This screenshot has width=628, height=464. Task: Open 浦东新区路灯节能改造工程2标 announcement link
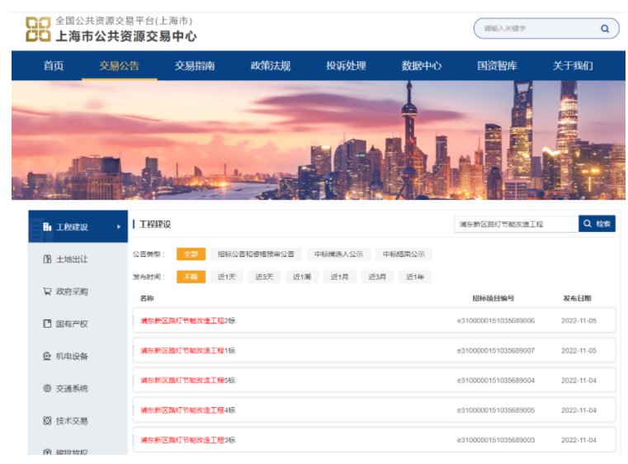click(188, 320)
